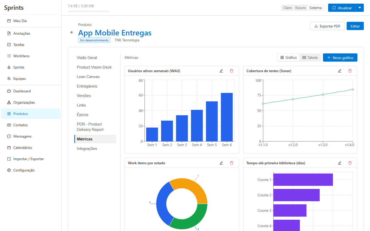Click the Sem 1 bar in WAU chart
Screen dimensions: 370x231
tap(152, 134)
